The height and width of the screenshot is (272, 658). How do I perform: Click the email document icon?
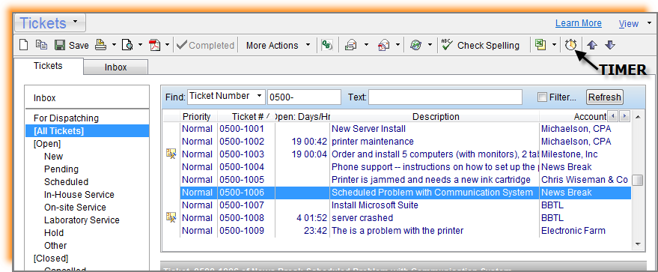click(383, 45)
